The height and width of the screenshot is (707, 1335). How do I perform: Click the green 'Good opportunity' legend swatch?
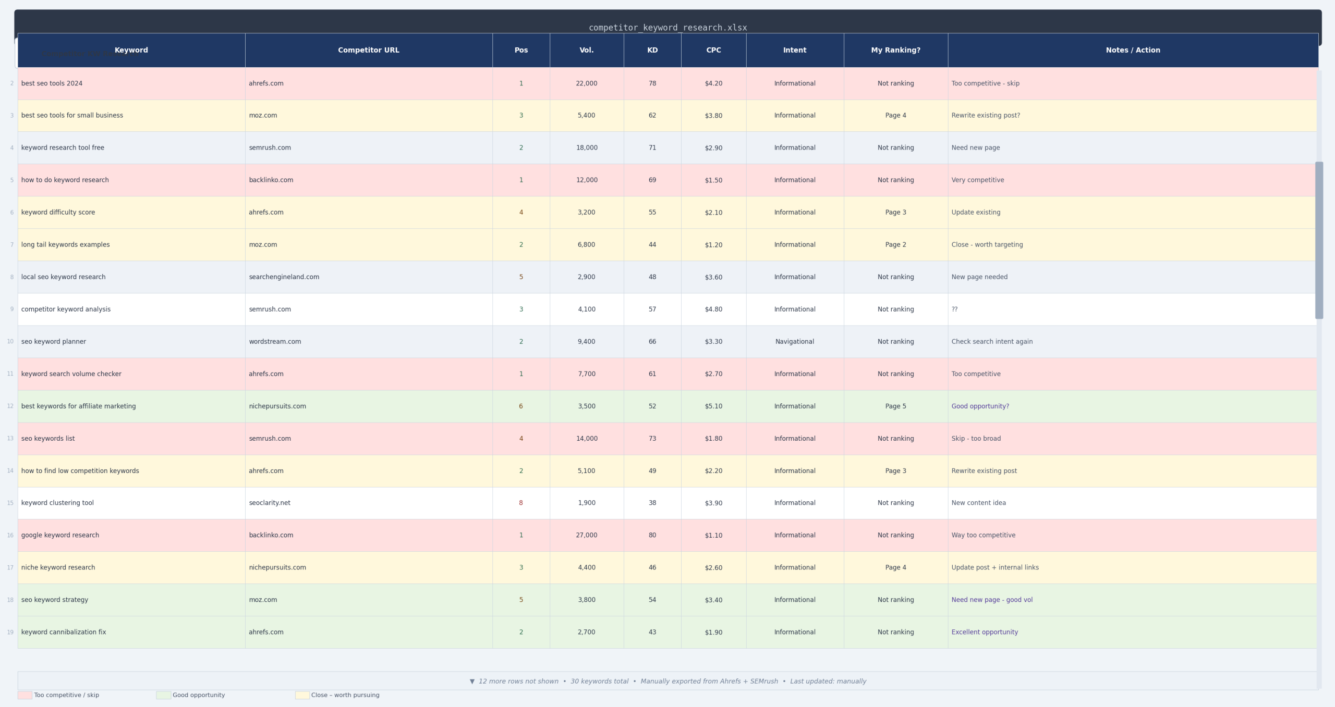click(x=163, y=695)
